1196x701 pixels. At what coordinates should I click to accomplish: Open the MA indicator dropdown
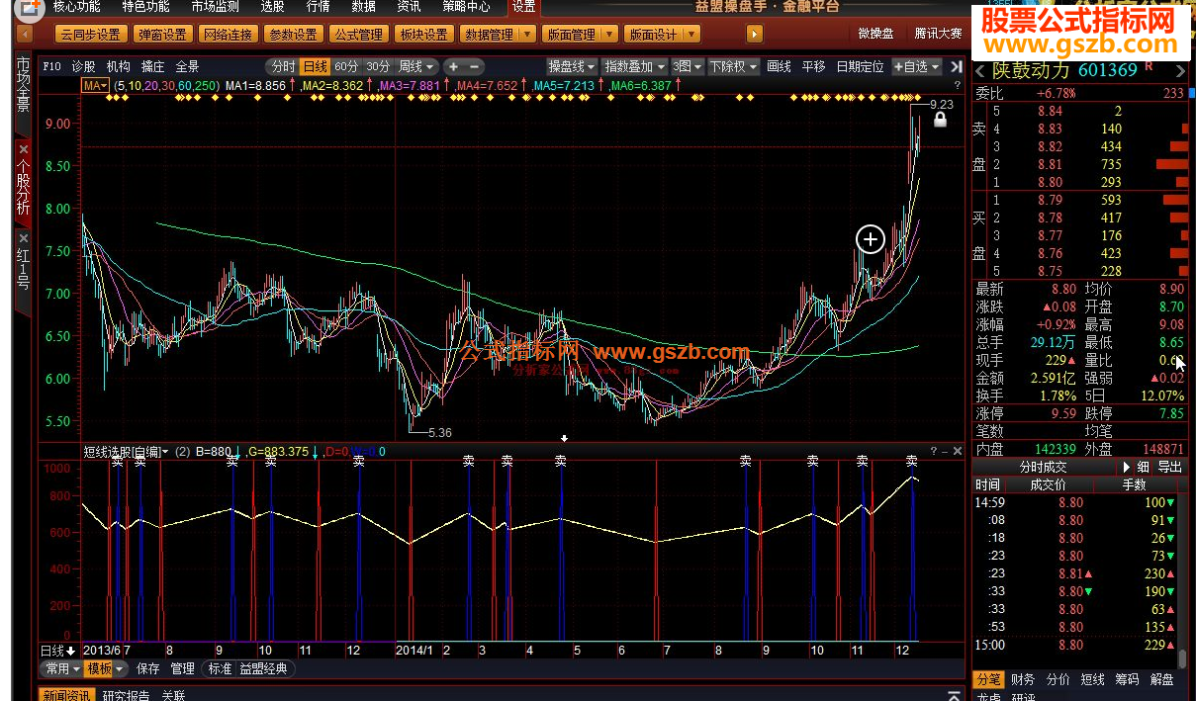point(95,86)
